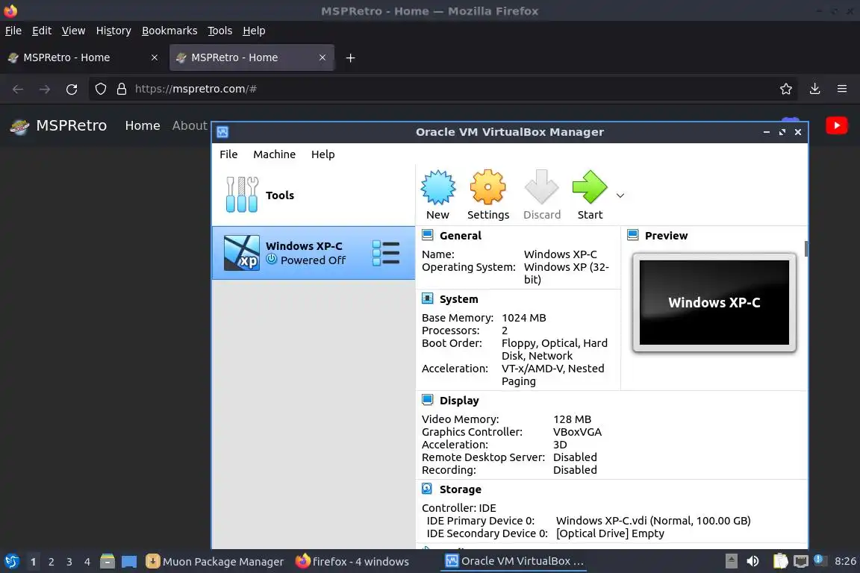The image size is (860, 573).
Task: Open the Windows XP-C machine list menu icon
Action: (386, 253)
